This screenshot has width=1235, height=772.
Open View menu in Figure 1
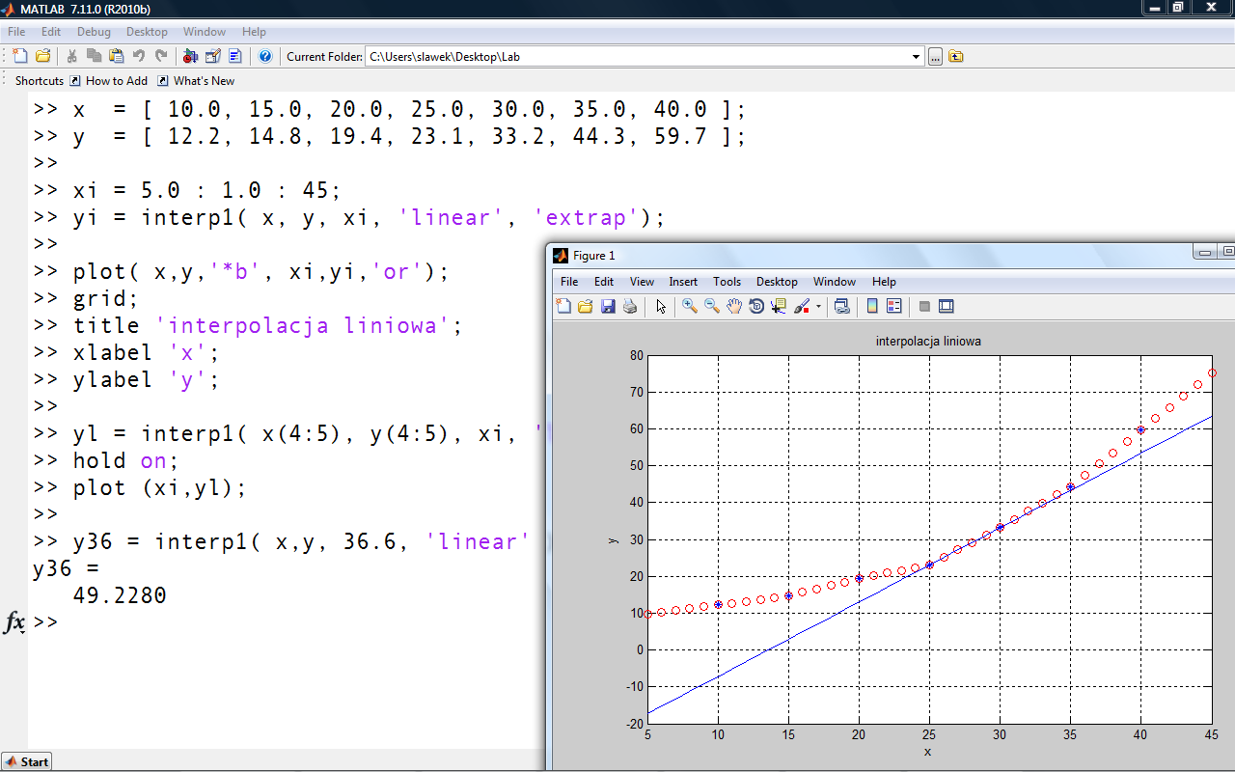(x=642, y=282)
